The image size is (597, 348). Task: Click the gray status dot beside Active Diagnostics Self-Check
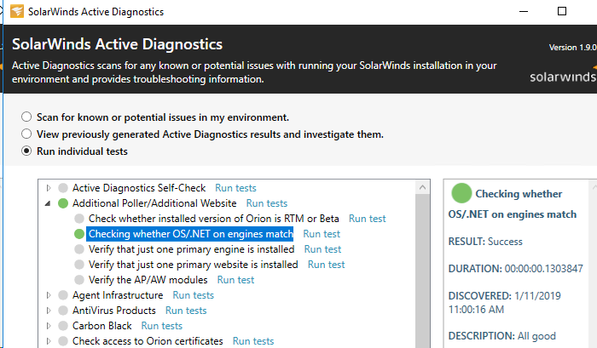[62, 188]
